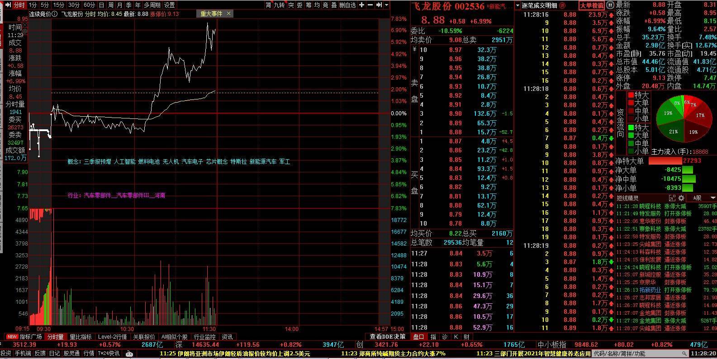Open the 多周期 multi-period view
Viewport: 717px width, 359px height.
pyautogui.click(x=152, y=5)
